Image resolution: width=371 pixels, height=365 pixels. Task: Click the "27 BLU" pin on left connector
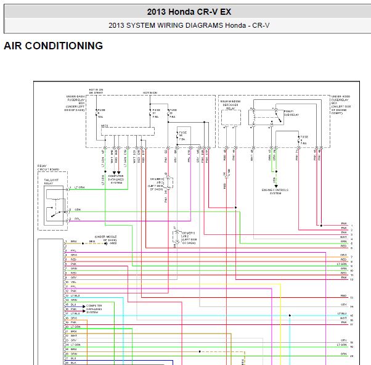pos(71,358)
